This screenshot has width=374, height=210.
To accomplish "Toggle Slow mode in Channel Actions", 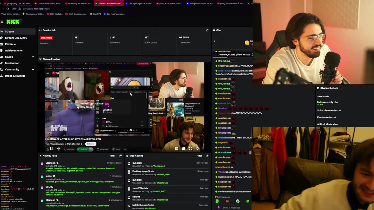I will coord(323,96).
